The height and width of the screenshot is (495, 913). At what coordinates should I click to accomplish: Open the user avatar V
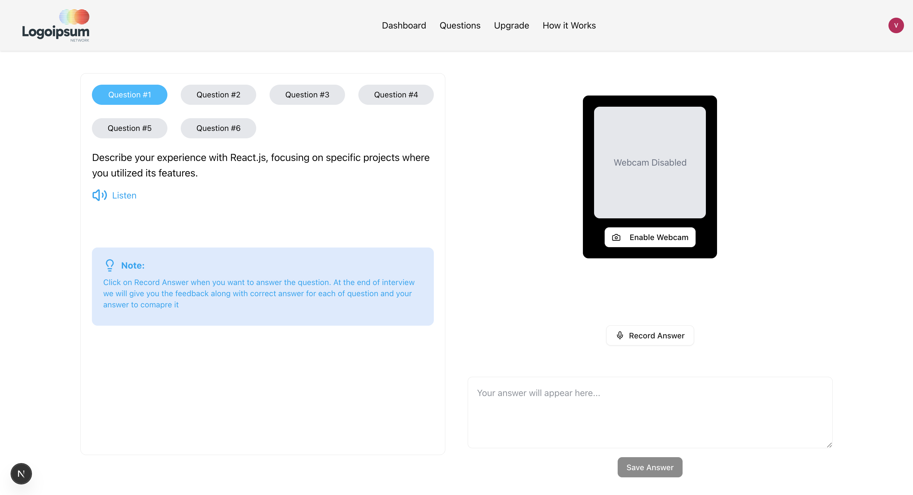(x=896, y=25)
